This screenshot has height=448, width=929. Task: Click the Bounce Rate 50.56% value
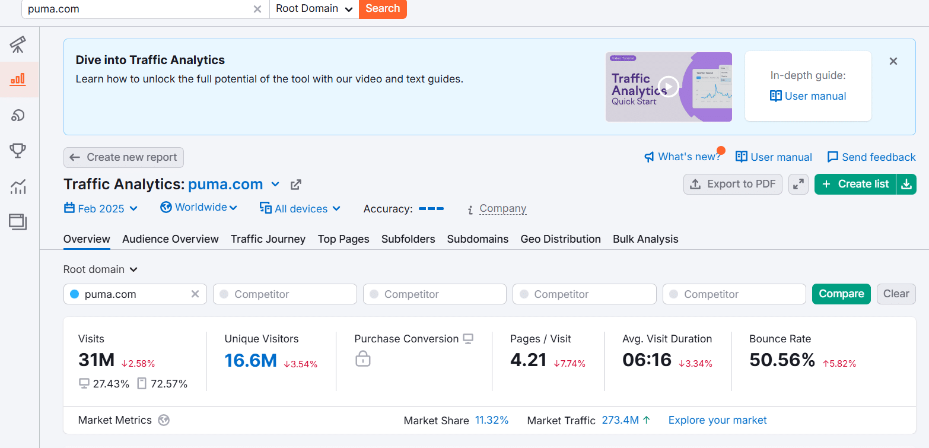point(782,360)
